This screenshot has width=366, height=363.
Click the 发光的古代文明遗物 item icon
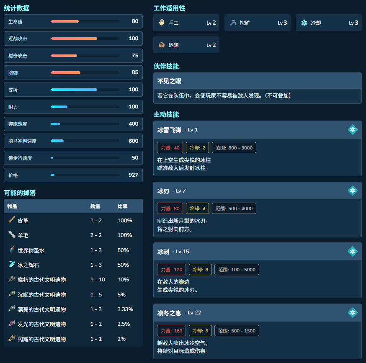pyautogui.click(x=12, y=323)
